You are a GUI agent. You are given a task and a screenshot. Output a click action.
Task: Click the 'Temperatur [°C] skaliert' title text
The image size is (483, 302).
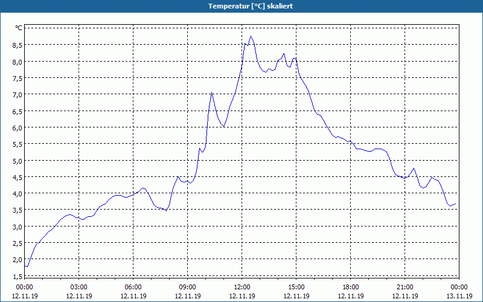251,6
